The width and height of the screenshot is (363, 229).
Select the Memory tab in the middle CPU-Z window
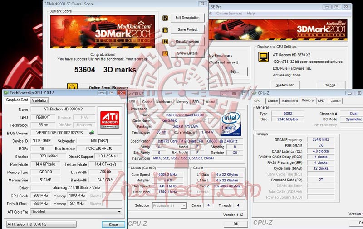tap(182, 102)
